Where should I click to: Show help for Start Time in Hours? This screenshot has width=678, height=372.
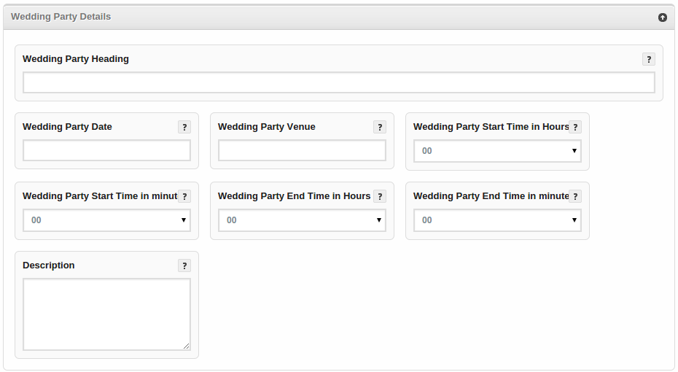575,127
